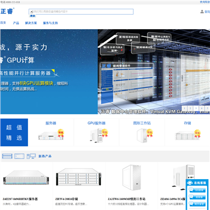Focus the site search input field
Screen dimensions: 210x210
[81, 12]
